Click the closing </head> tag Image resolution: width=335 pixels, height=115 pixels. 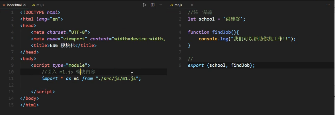(29, 52)
